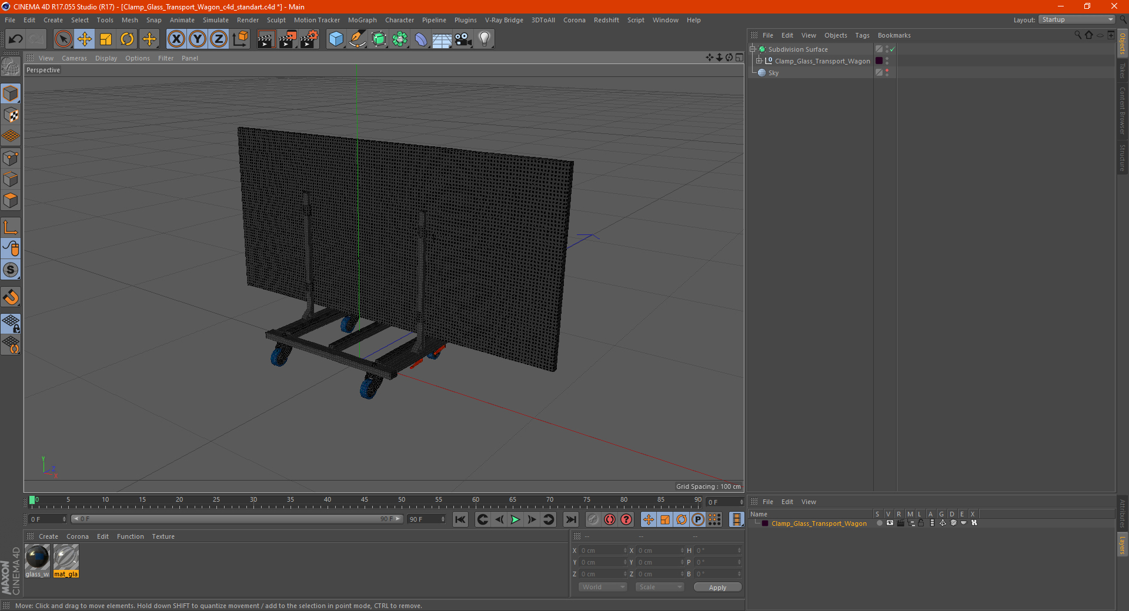
Task: Toggle the Workplane lock icon
Action: [x=11, y=324]
